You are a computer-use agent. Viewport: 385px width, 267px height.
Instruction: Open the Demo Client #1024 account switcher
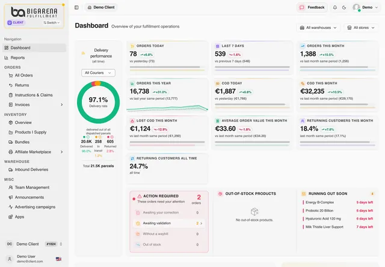coord(34,244)
